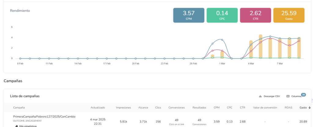Toggle the orange Gasto metric card

pos(289,15)
